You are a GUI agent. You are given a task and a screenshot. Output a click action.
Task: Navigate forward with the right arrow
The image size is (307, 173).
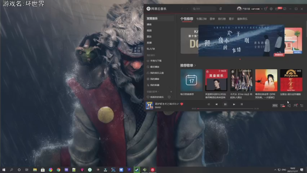[187, 9]
